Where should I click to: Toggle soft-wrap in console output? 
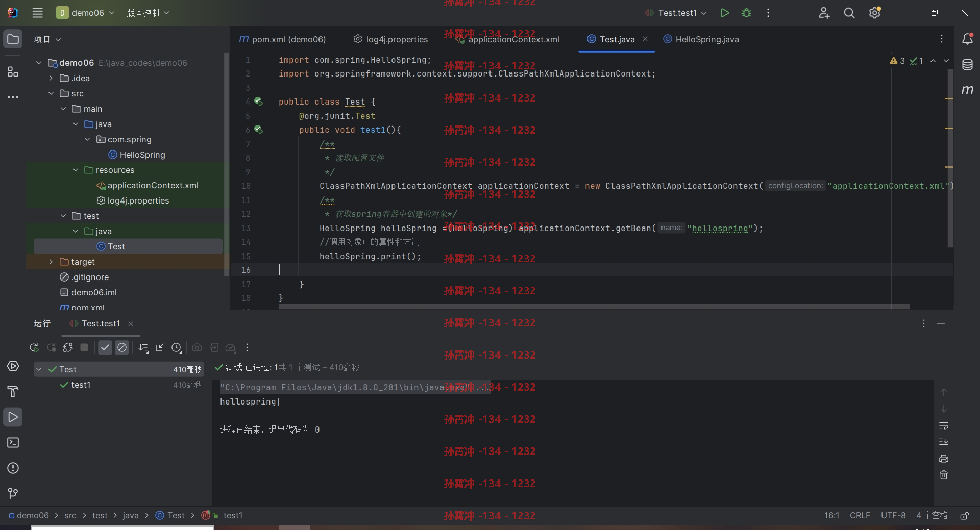[x=944, y=425]
